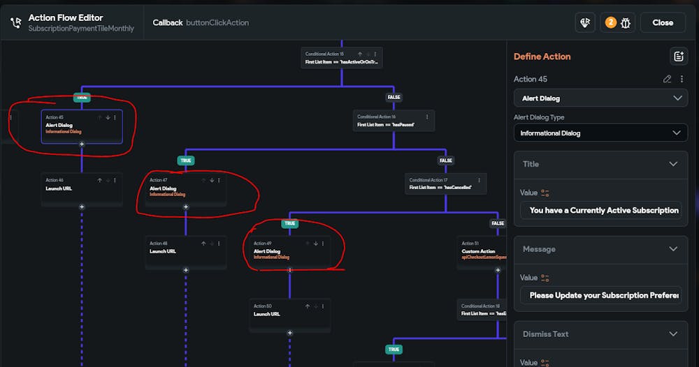699x367 pixels.
Task: Select the Action 47 Alert Dialog node
Action: (x=186, y=190)
